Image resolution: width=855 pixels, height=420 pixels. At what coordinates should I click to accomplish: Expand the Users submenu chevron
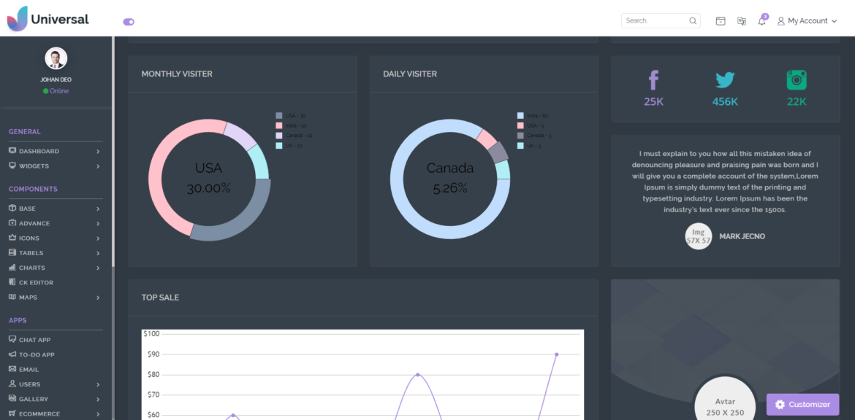(97, 384)
